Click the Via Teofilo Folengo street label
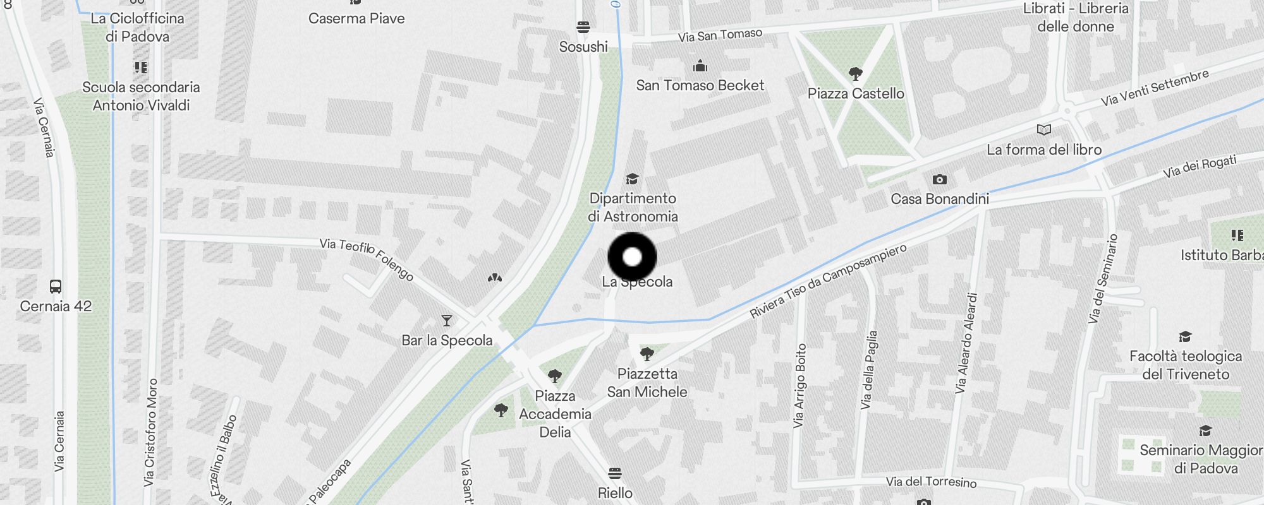Viewport: 1264px width, 505px height. point(367,259)
